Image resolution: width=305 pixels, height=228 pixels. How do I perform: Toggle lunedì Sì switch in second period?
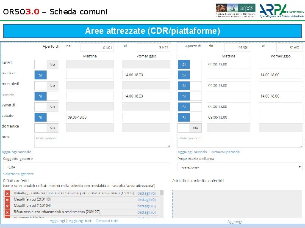190,64
